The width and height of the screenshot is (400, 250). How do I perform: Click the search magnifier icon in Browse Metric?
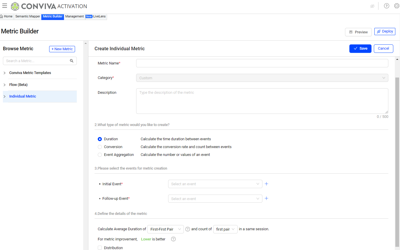[x=72, y=61]
